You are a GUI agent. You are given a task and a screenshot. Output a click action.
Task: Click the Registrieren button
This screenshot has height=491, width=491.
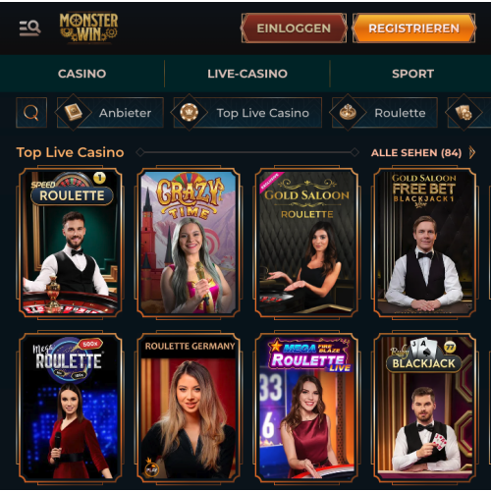[x=414, y=28]
